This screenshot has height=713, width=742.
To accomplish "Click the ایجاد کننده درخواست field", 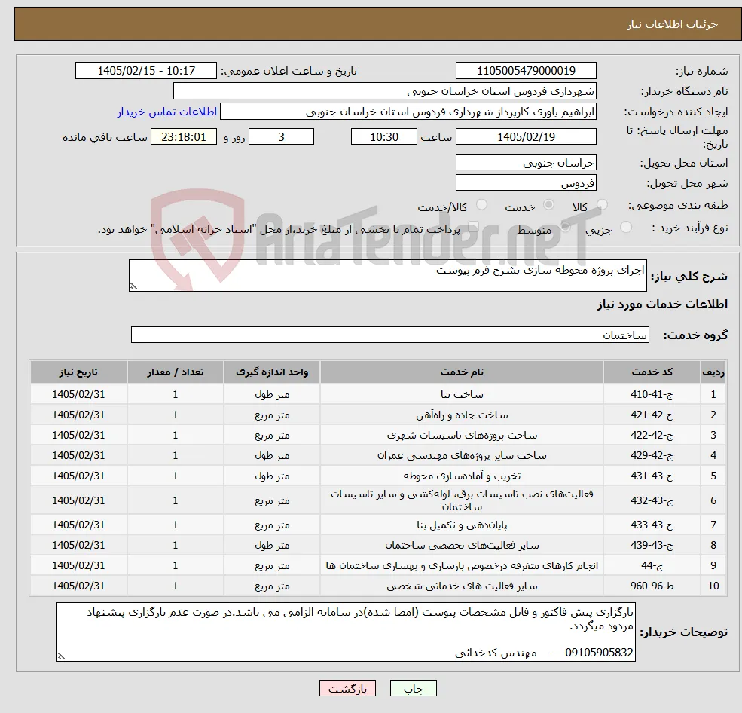I will (408, 112).
